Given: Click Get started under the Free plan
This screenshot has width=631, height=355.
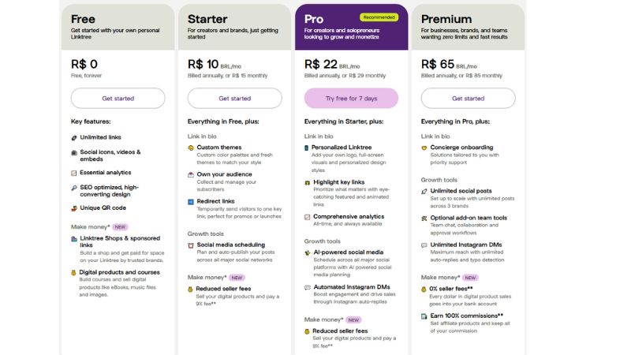Looking at the screenshot, I should [x=118, y=98].
